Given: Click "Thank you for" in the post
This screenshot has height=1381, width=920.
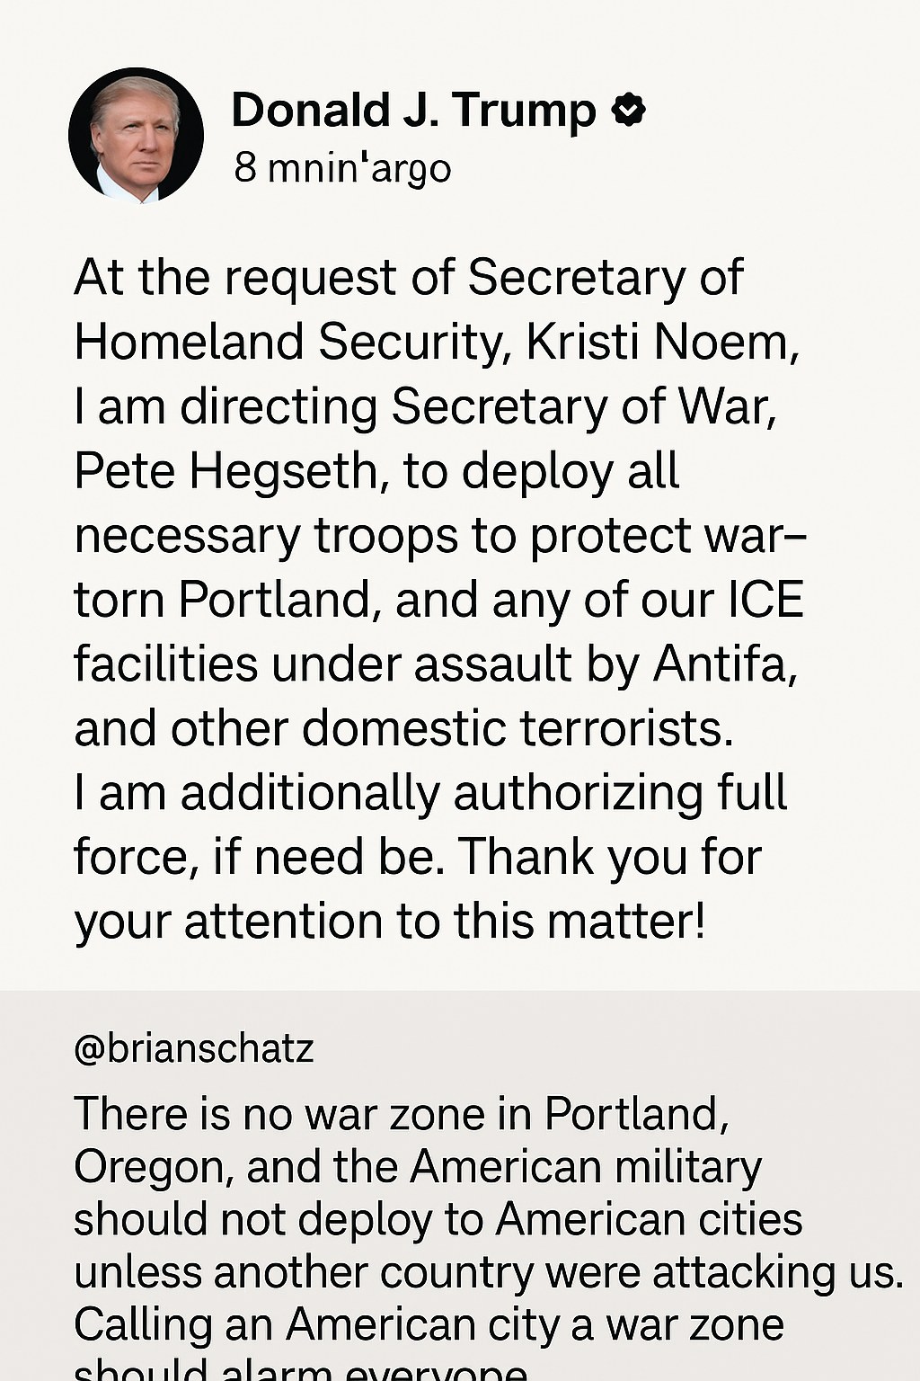Looking at the screenshot, I should 610,857.
